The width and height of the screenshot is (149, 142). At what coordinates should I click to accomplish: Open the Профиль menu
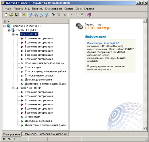point(37,9)
